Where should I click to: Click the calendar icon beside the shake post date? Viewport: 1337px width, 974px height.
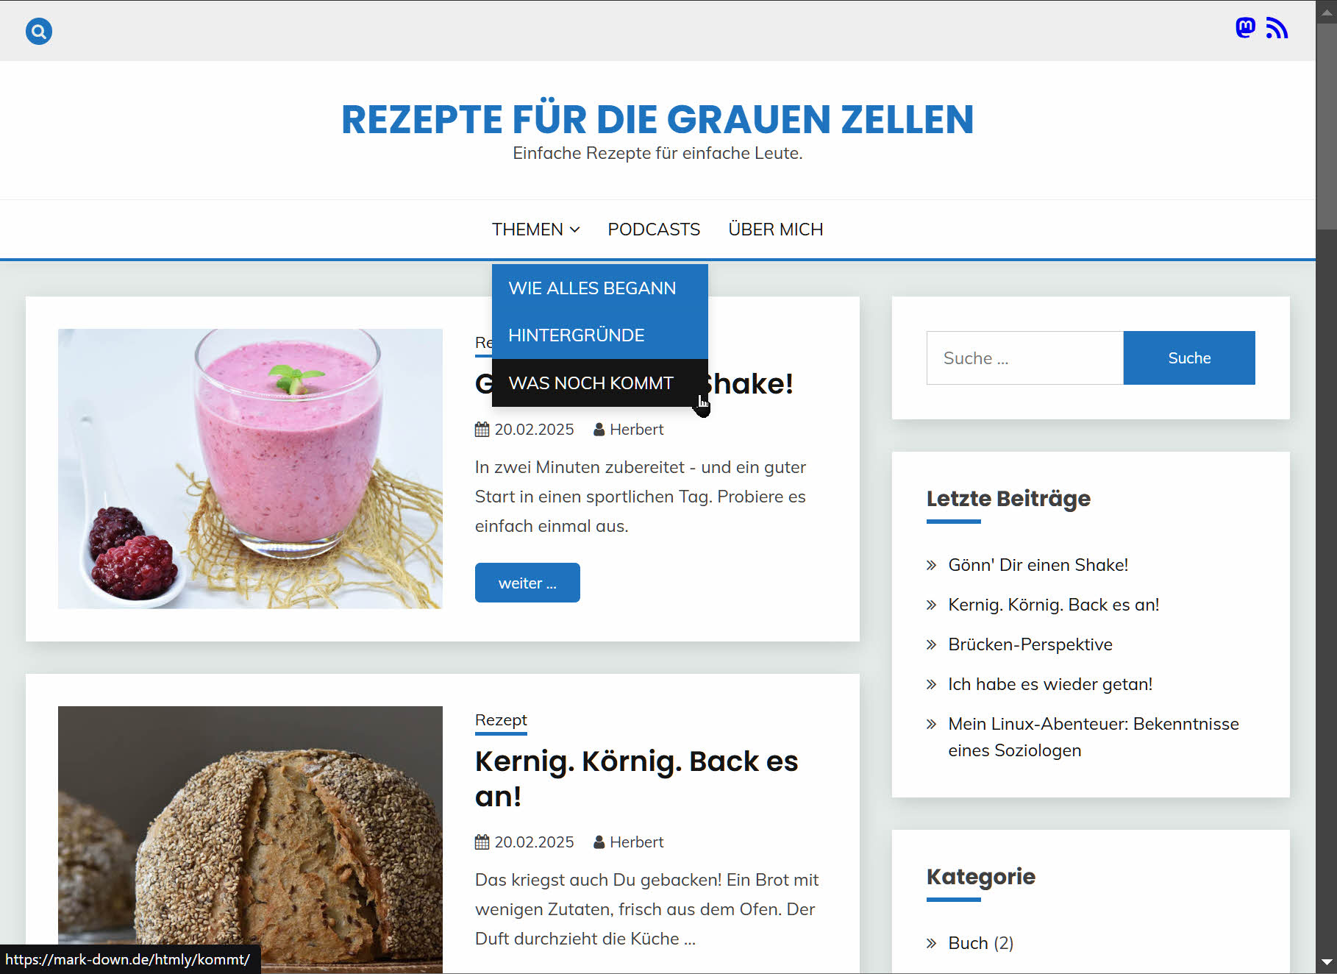(x=482, y=429)
